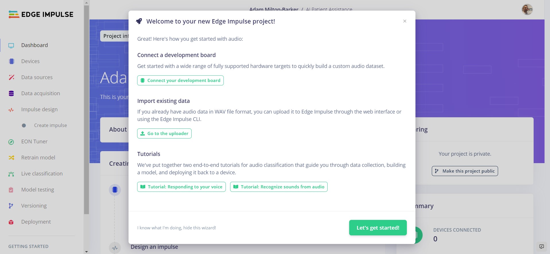Click the EON Tuner compass icon
The image size is (550, 254).
point(11,142)
